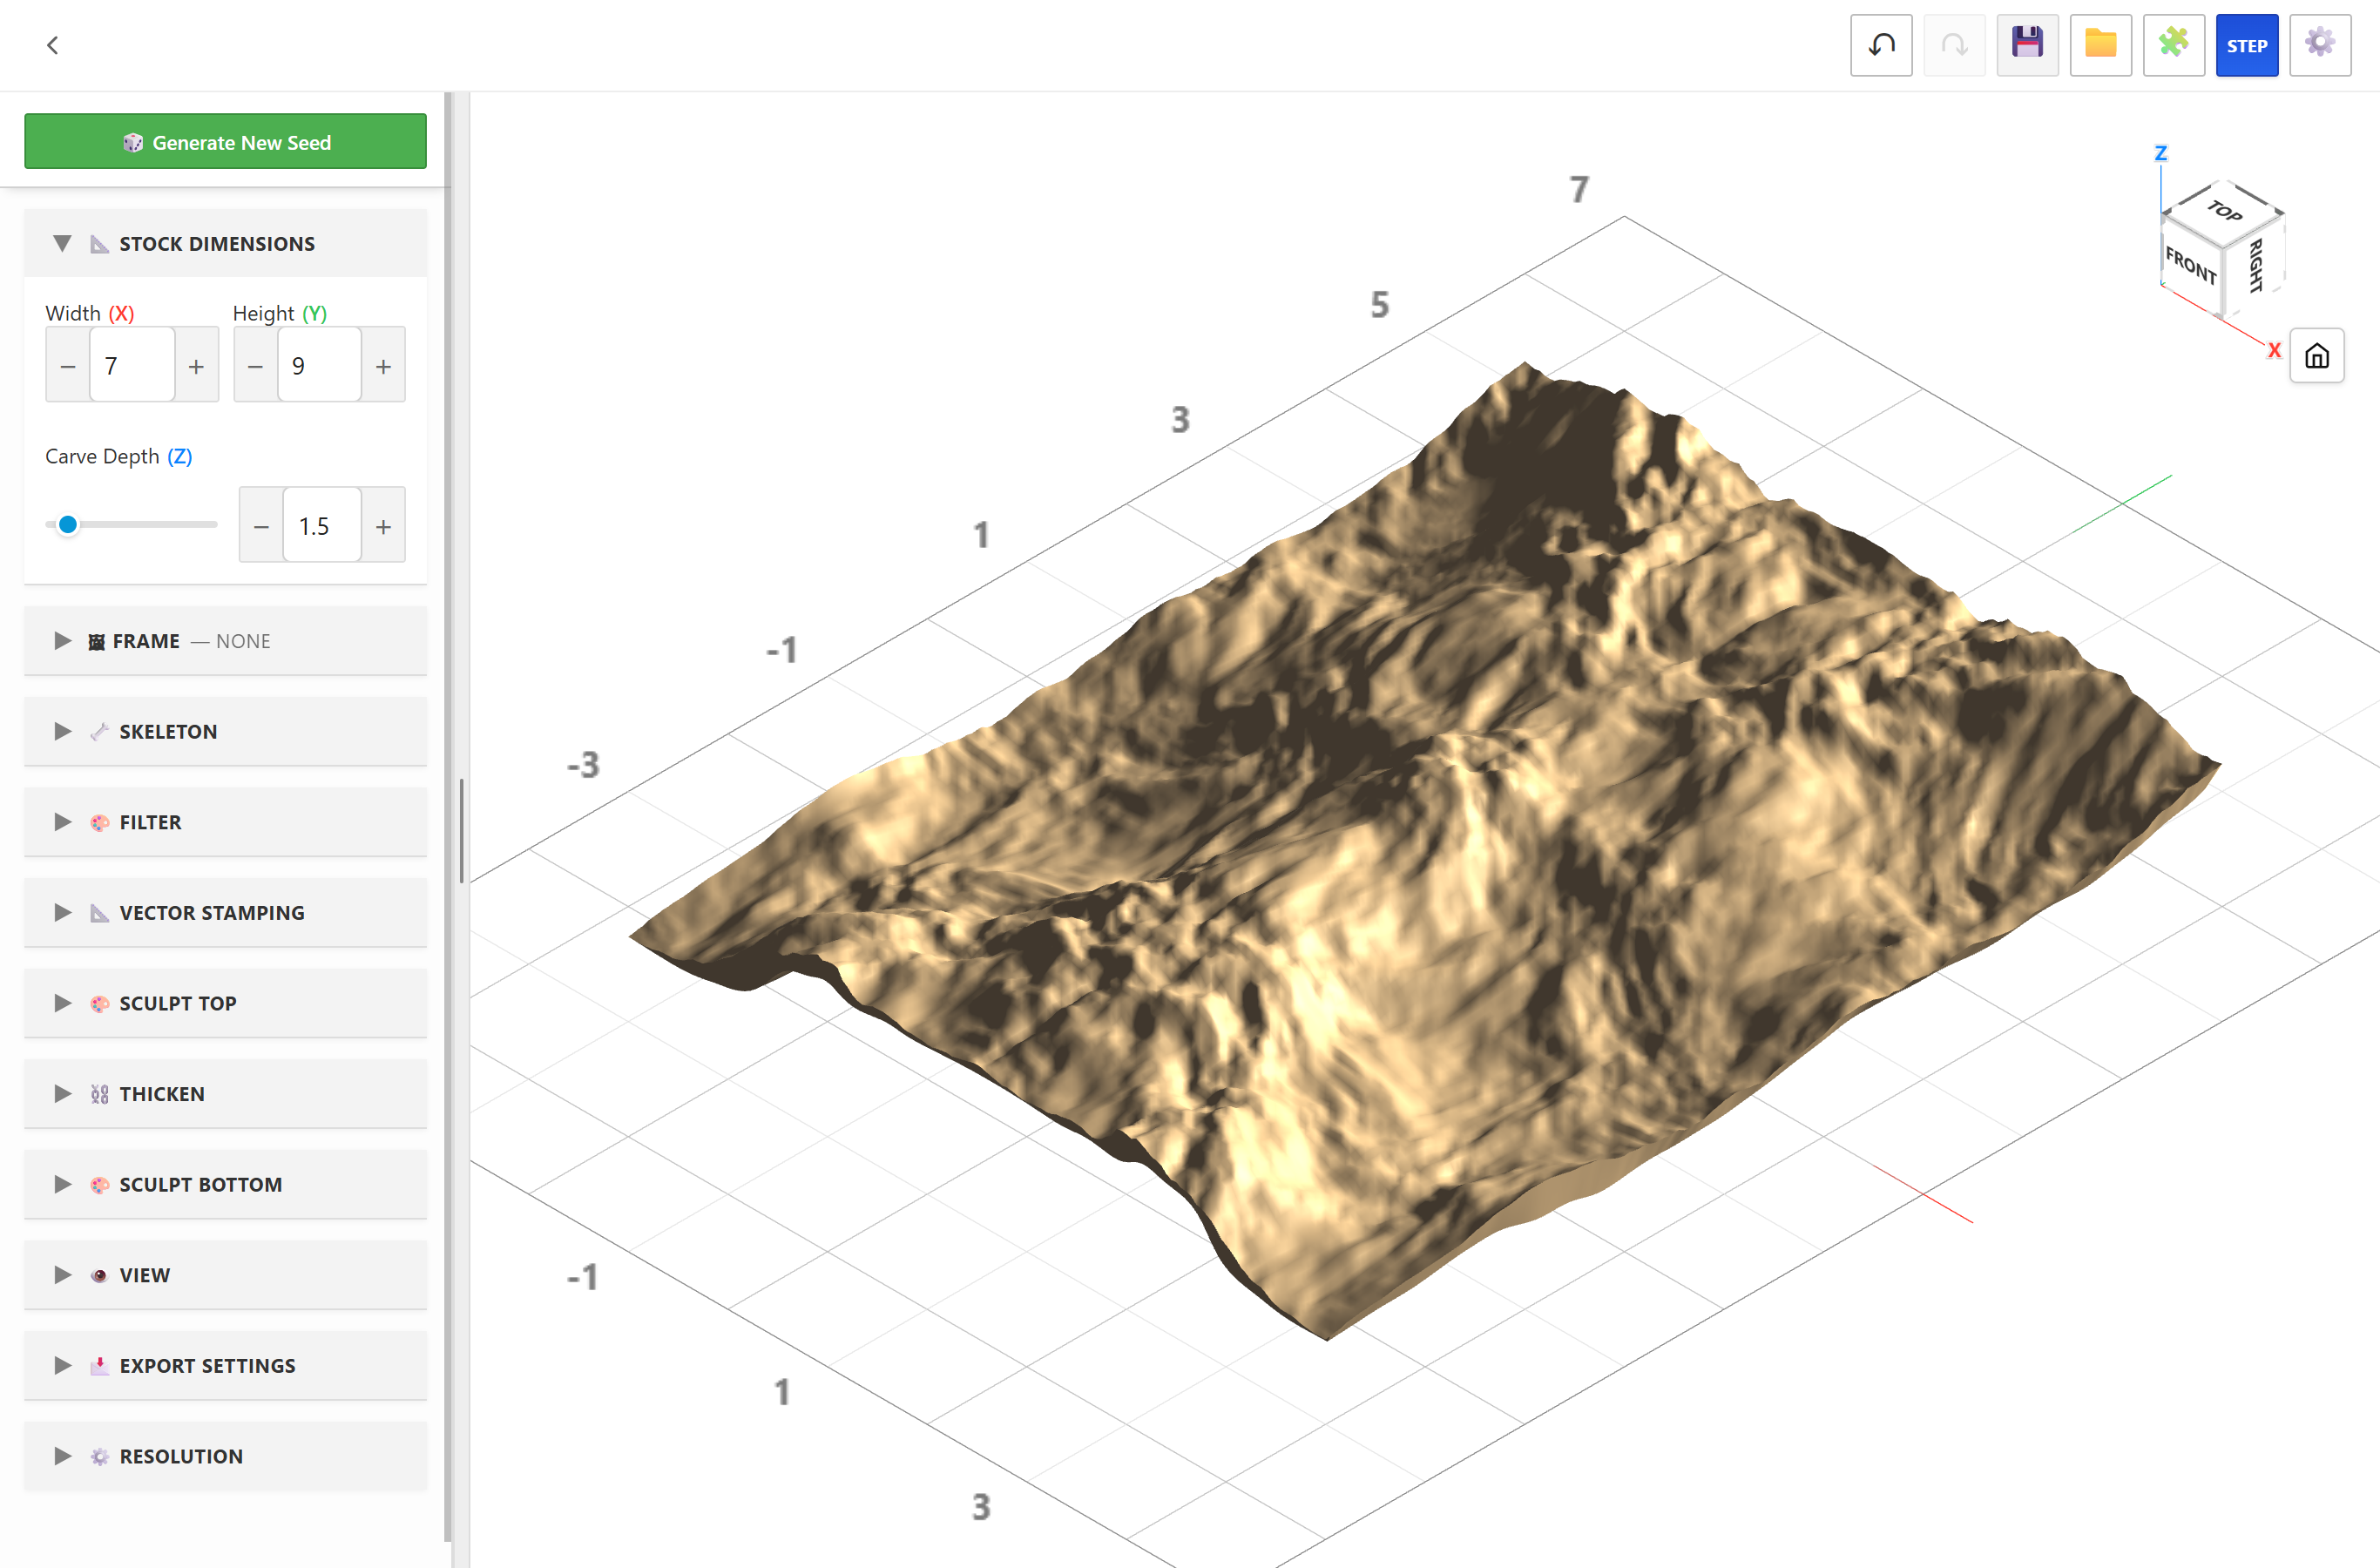Expand the Sculpt Top section
The image size is (2380, 1568).
click(226, 1003)
